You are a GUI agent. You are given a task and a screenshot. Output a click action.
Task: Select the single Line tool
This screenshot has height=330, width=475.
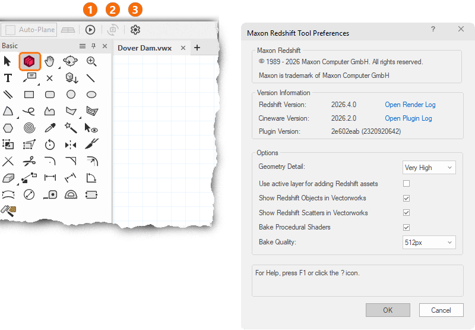(x=91, y=78)
